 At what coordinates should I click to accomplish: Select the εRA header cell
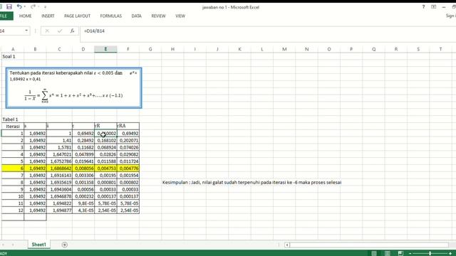(x=128, y=127)
